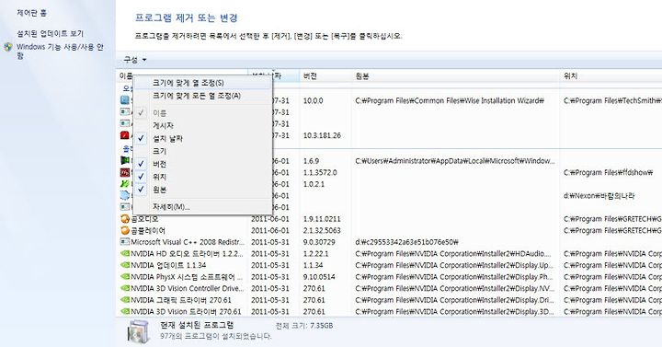662x347 pixels.
Task: Open the 구성 dropdown in the toolbar
Action: click(x=134, y=60)
